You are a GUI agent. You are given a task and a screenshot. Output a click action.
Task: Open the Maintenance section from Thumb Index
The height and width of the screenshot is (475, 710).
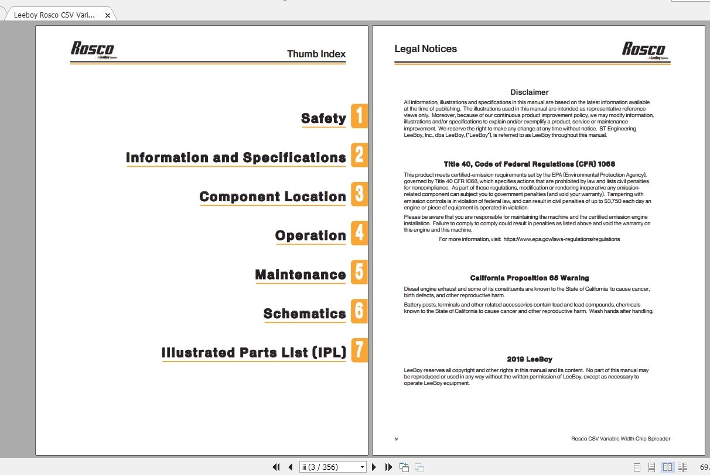click(300, 274)
